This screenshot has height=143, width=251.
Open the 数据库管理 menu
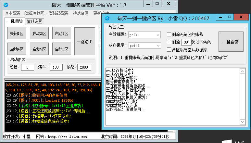pyautogui.click(x=35, y=13)
